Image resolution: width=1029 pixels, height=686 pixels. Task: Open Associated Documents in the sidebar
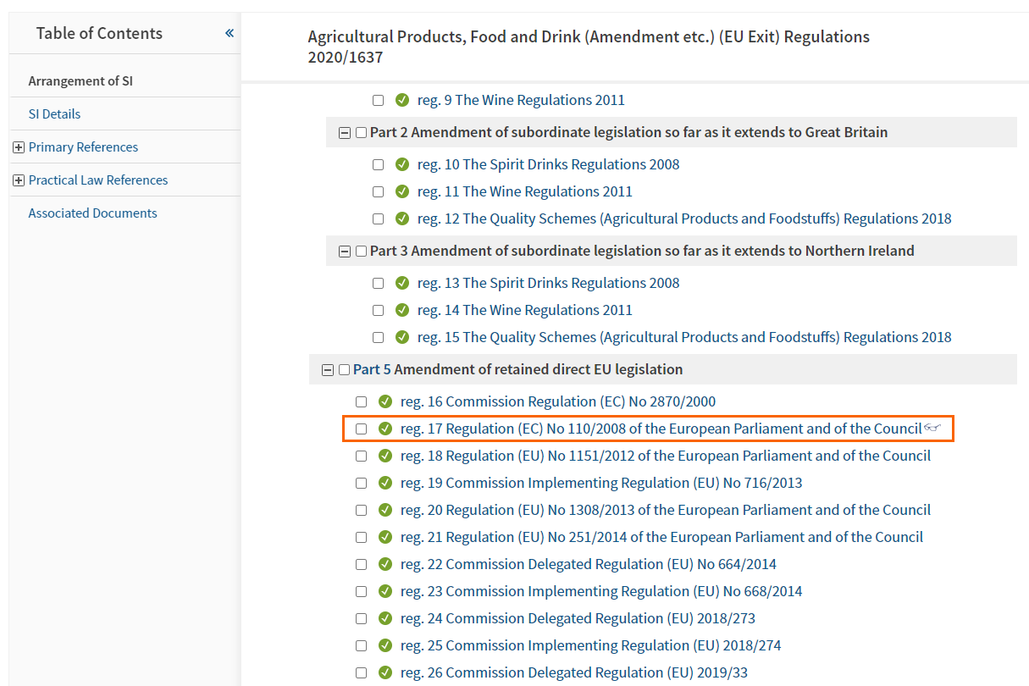(x=92, y=213)
